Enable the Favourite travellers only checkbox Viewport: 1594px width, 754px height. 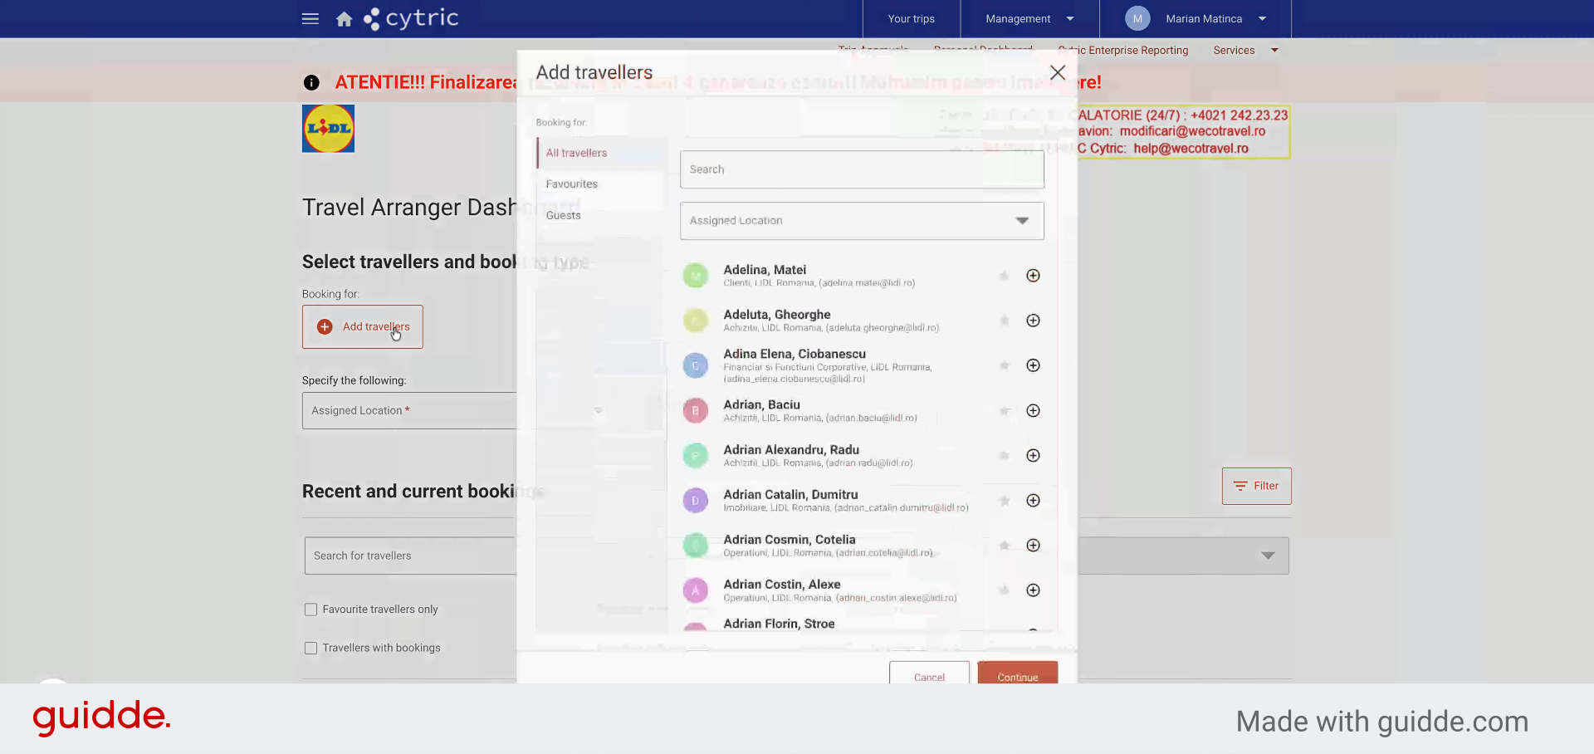[x=310, y=610]
